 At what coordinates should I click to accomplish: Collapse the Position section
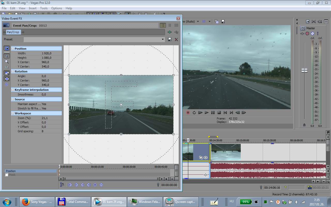coord(13,49)
